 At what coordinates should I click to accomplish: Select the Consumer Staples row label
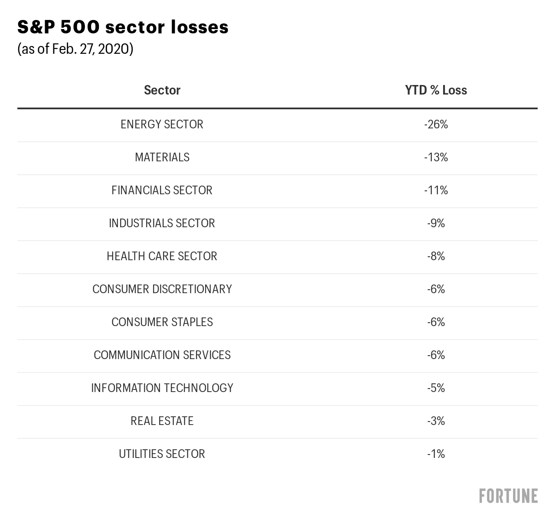(x=162, y=322)
